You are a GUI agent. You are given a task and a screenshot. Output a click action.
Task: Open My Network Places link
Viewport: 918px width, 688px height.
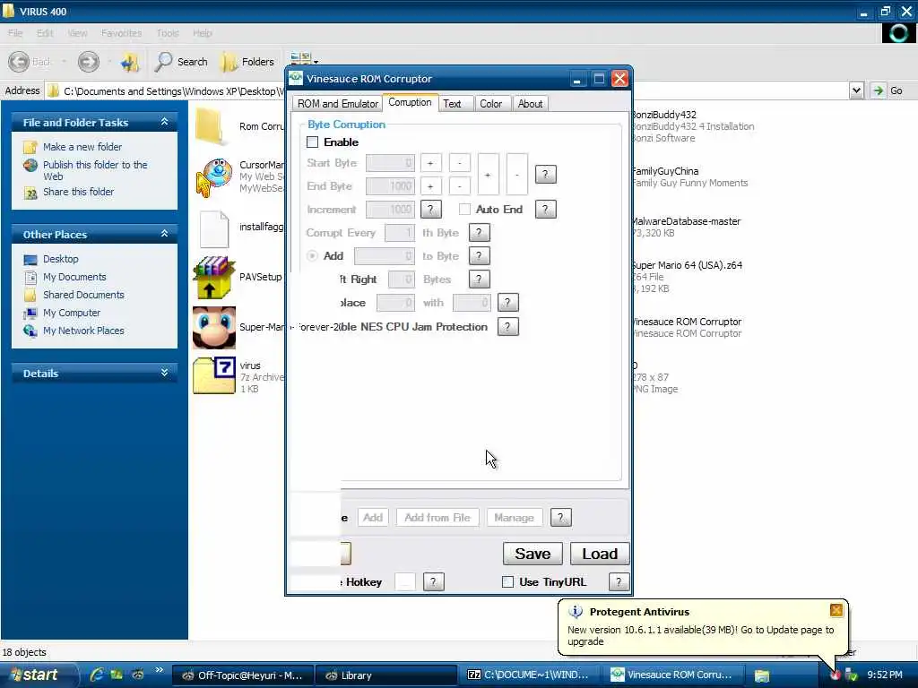(x=83, y=331)
